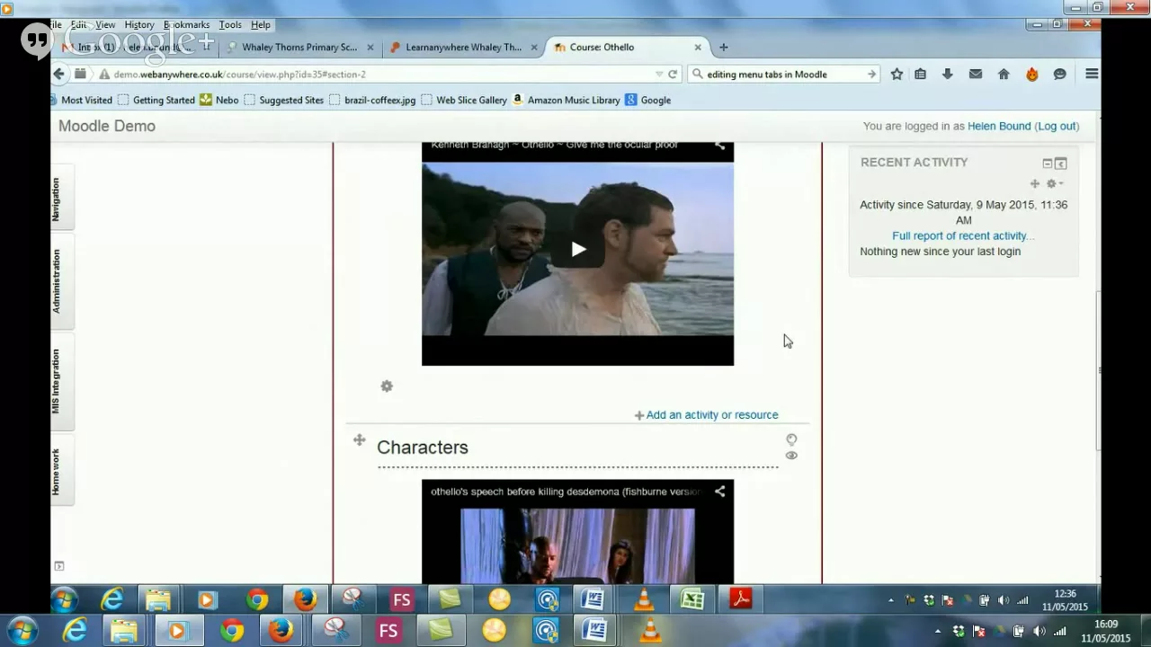The width and height of the screenshot is (1151, 647).
Task: Open the Nebo bookmark
Action: 219,101
